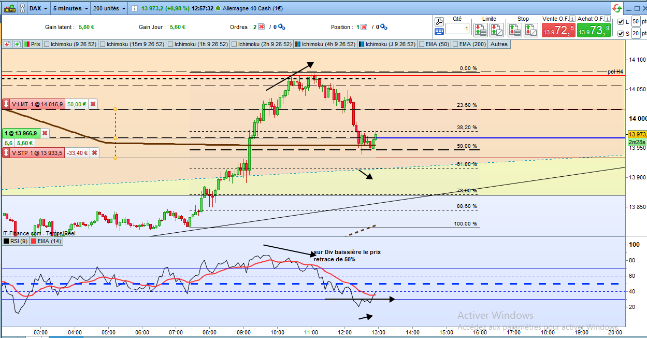Click the green Achat O.F. buy button

594,30
